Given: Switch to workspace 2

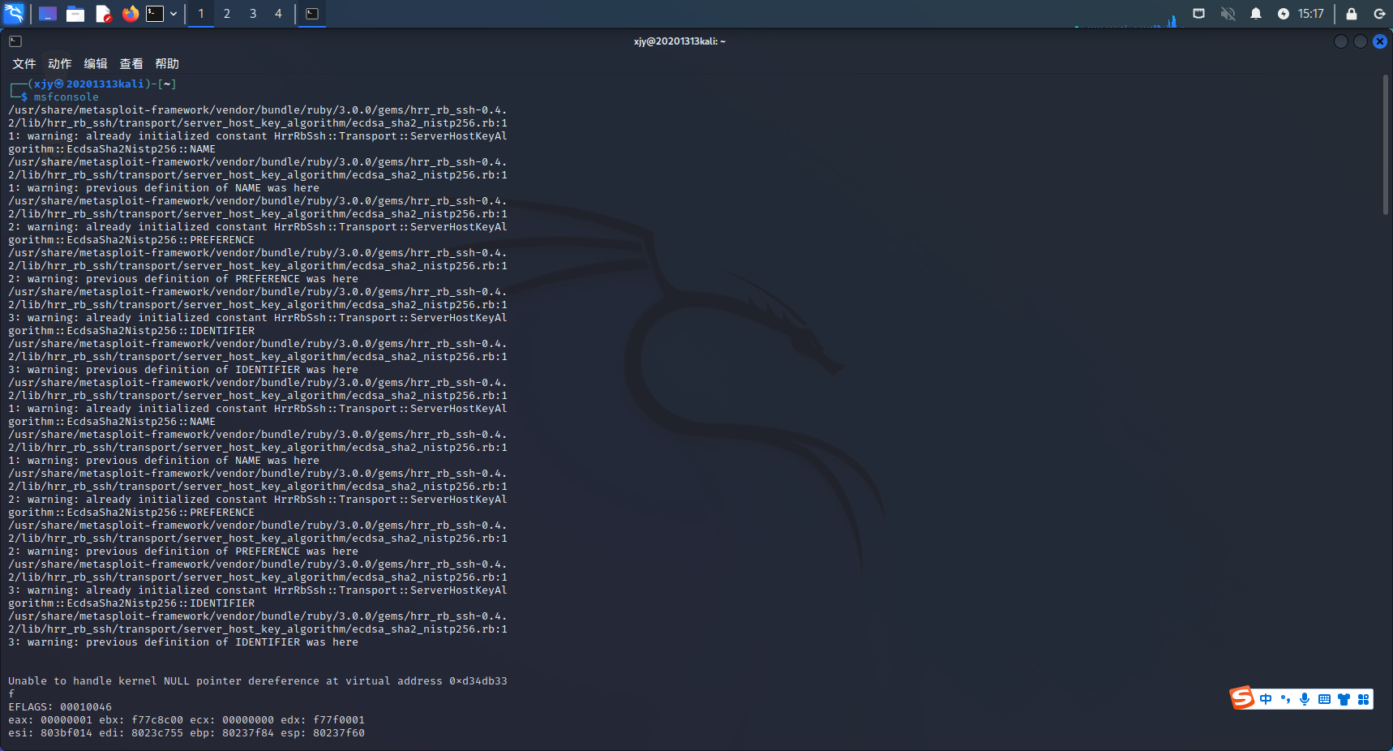Looking at the screenshot, I should tap(227, 14).
